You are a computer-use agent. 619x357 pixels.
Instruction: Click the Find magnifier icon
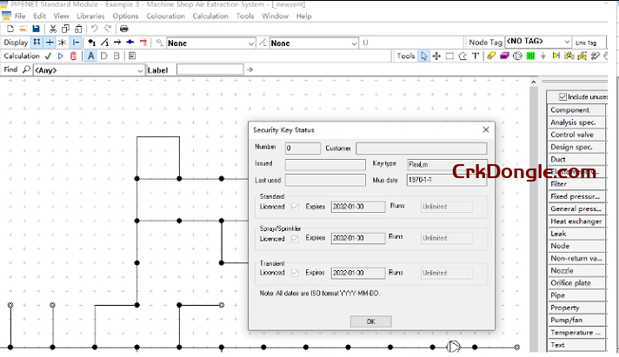pos(26,69)
